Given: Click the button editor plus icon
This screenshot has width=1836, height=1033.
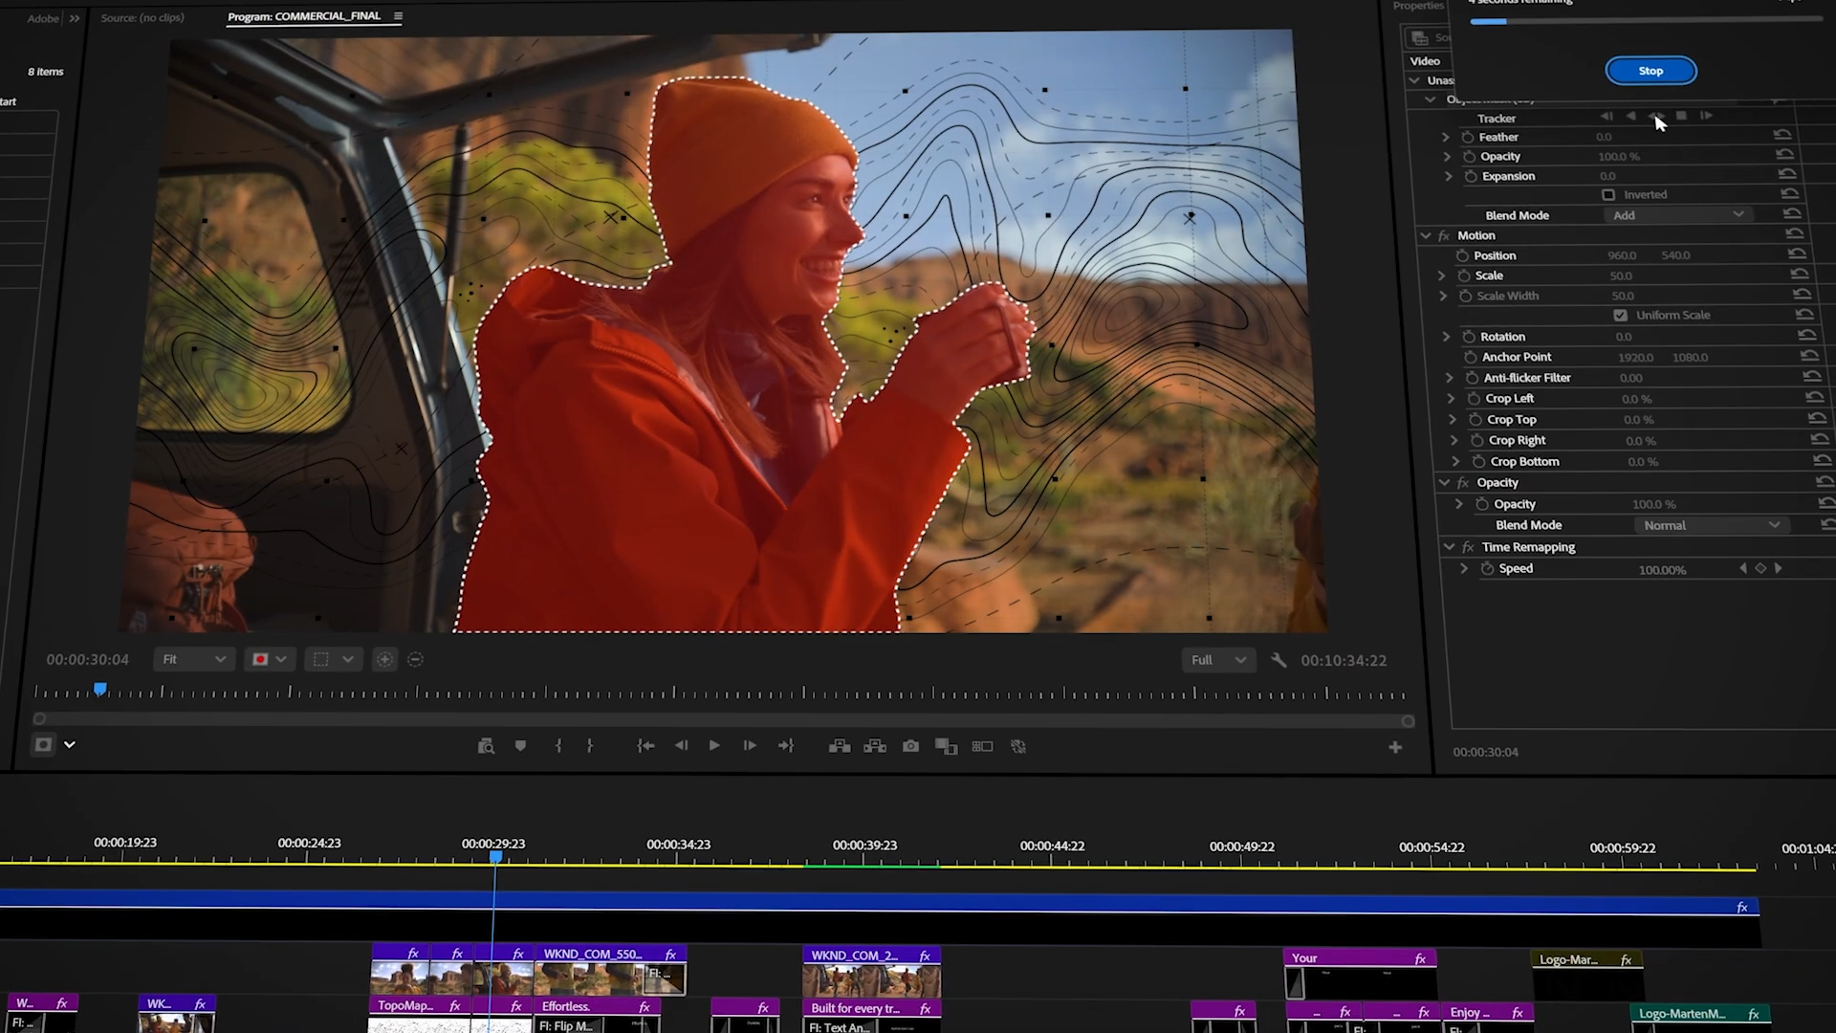Looking at the screenshot, I should (1395, 748).
